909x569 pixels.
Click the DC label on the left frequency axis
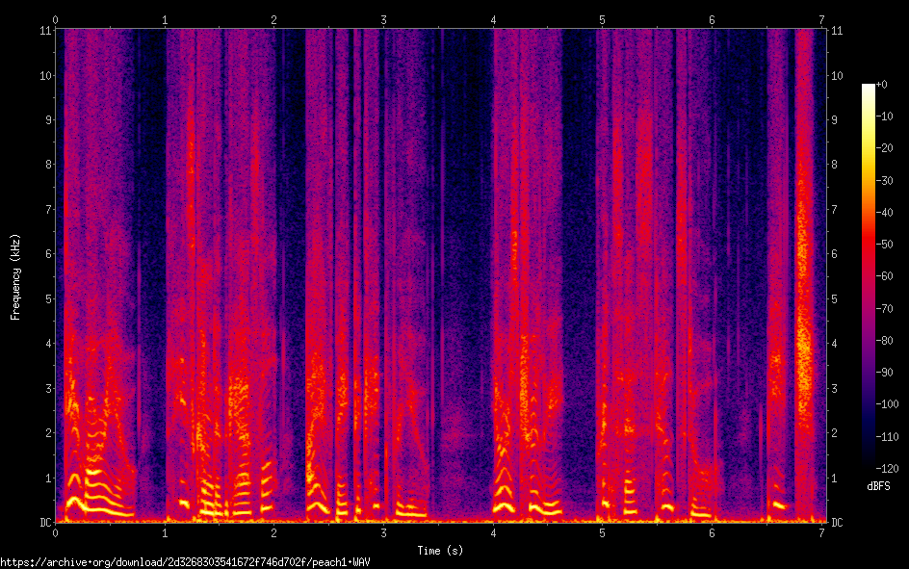[42, 523]
